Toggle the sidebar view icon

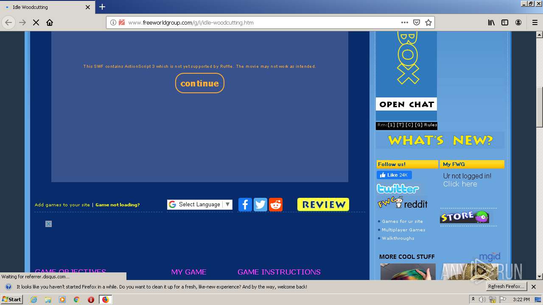505,22
